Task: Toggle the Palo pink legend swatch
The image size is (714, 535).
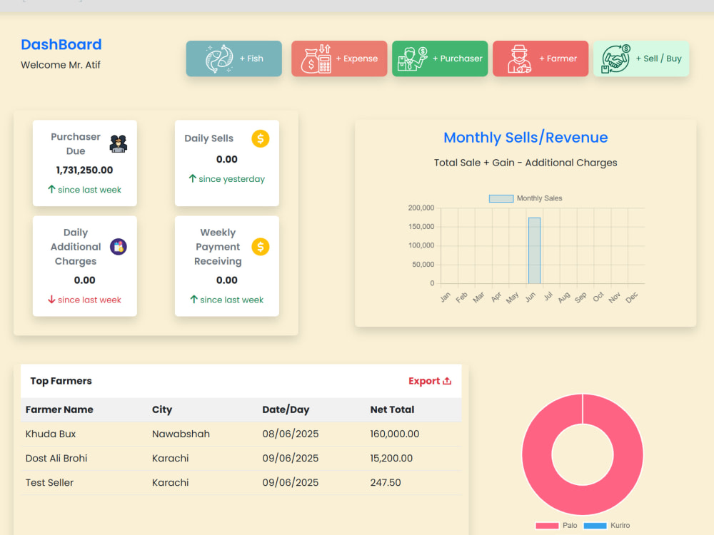Action: pos(547,526)
